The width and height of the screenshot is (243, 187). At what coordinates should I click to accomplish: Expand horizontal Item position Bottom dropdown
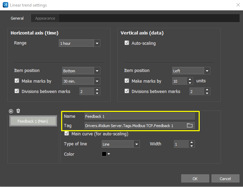[x=97, y=71]
